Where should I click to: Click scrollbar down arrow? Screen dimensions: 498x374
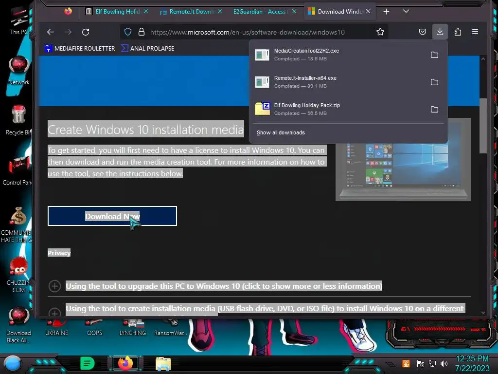[483, 313]
